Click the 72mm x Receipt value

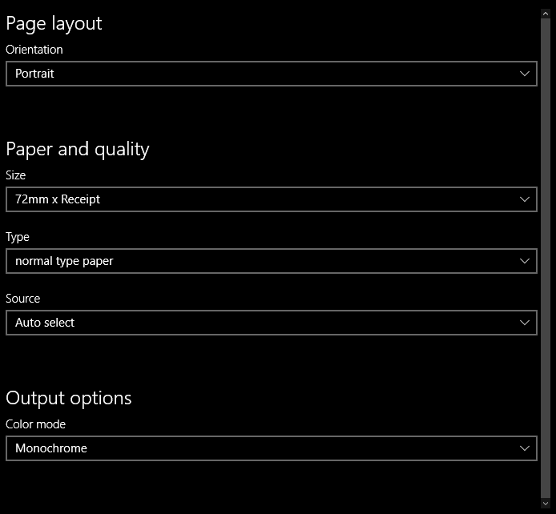[x=58, y=199]
